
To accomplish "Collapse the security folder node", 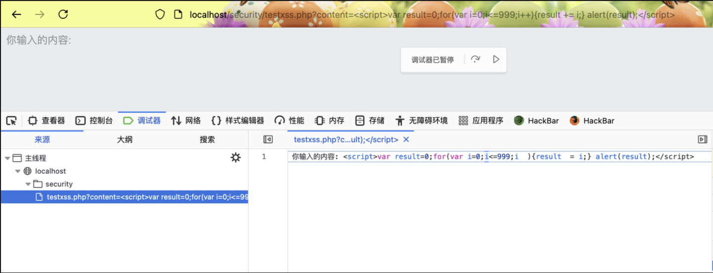I will tap(28, 184).
